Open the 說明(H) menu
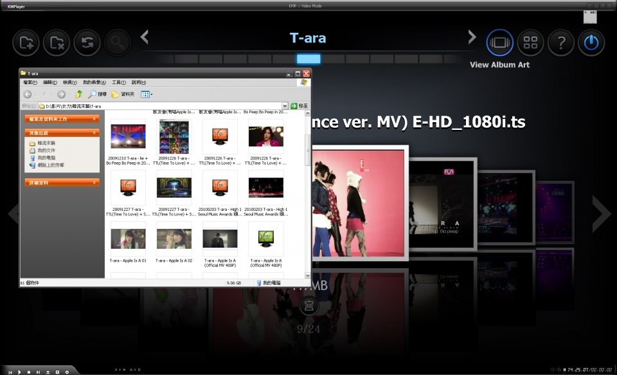The image size is (617, 375). point(139,82)
